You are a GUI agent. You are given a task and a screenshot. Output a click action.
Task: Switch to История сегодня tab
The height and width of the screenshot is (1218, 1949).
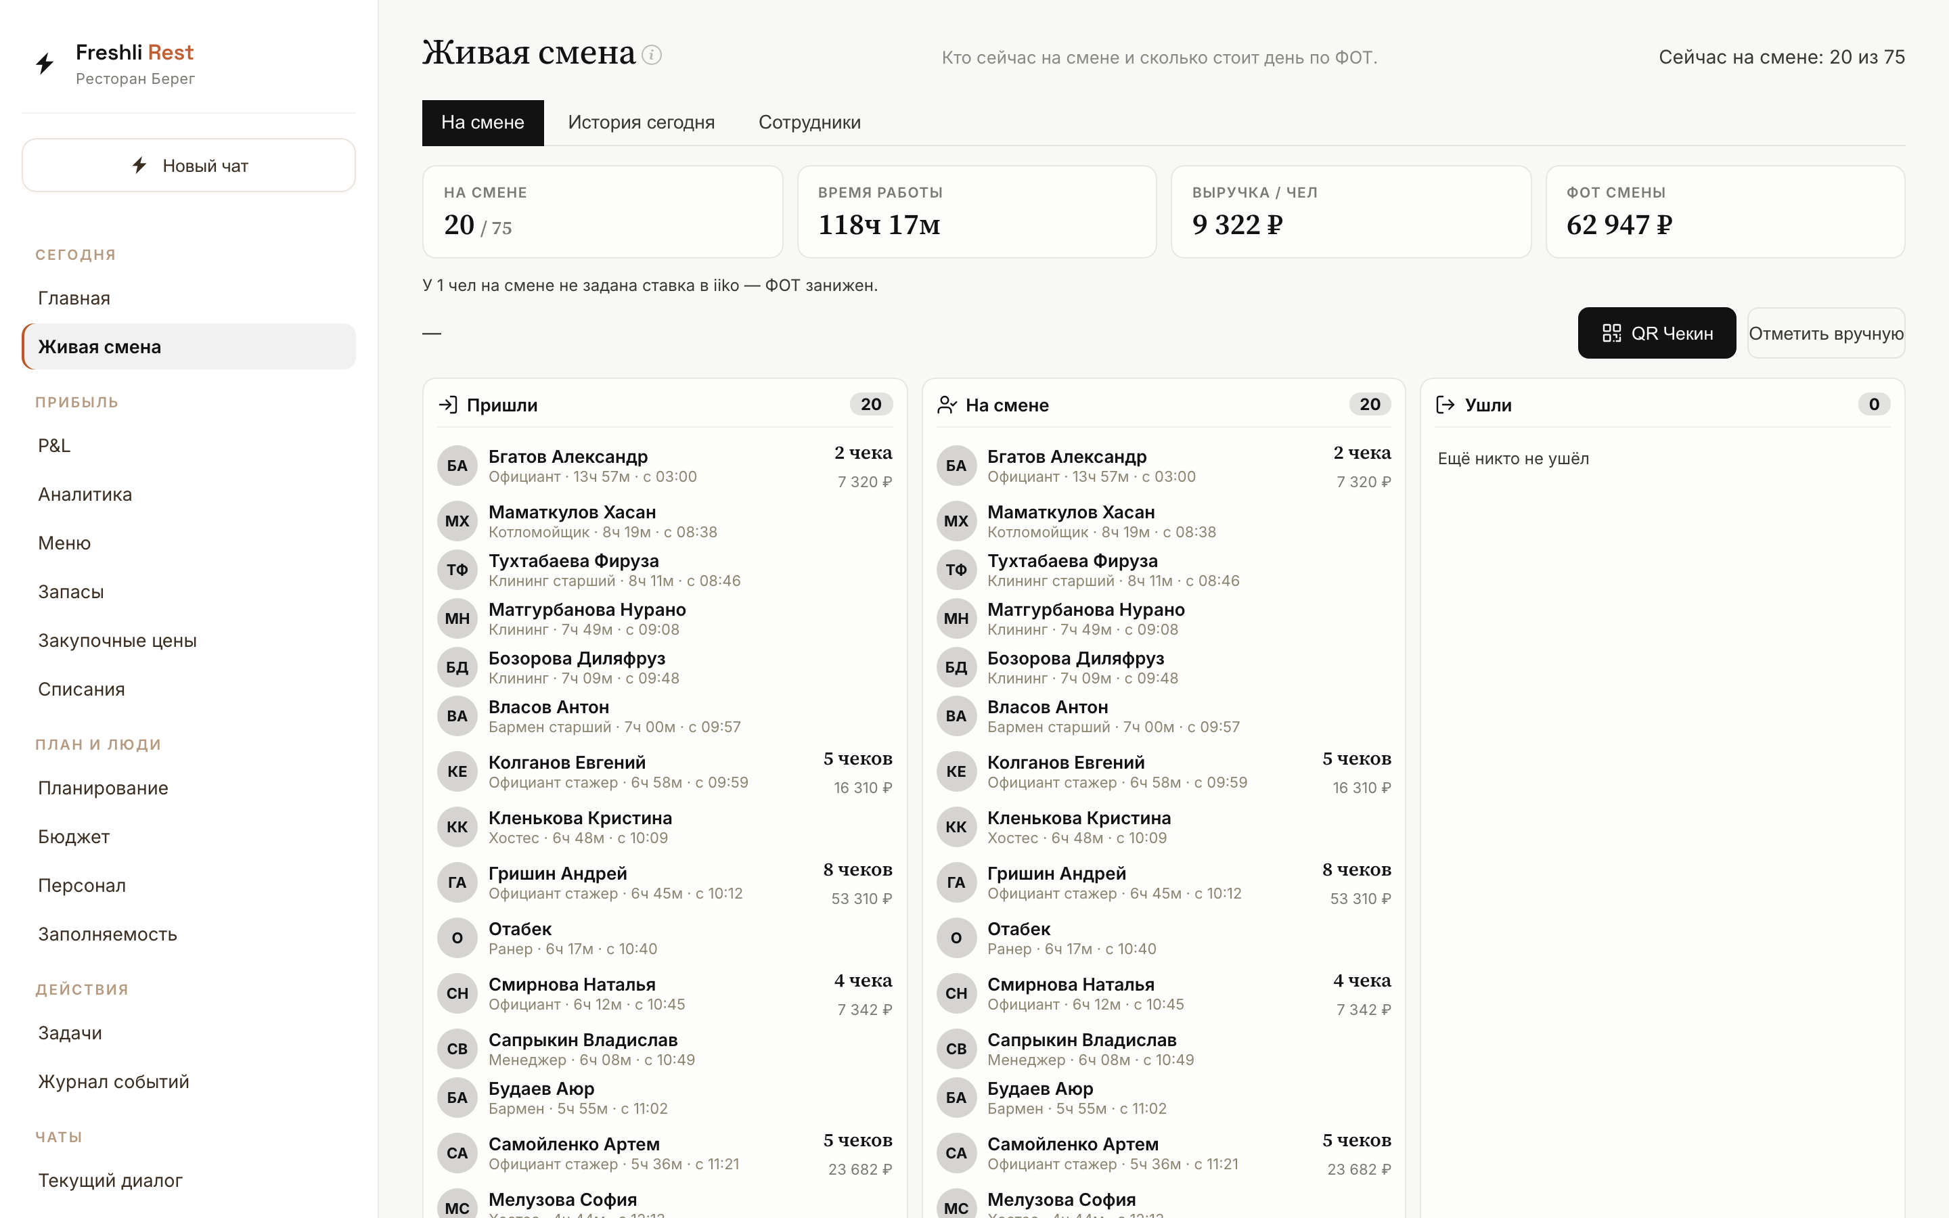point(641,122)
